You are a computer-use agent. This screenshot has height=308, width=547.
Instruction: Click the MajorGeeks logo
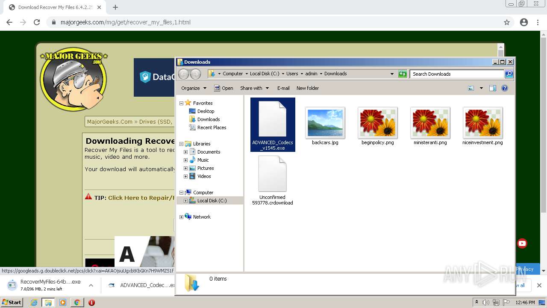pos(74,79)
